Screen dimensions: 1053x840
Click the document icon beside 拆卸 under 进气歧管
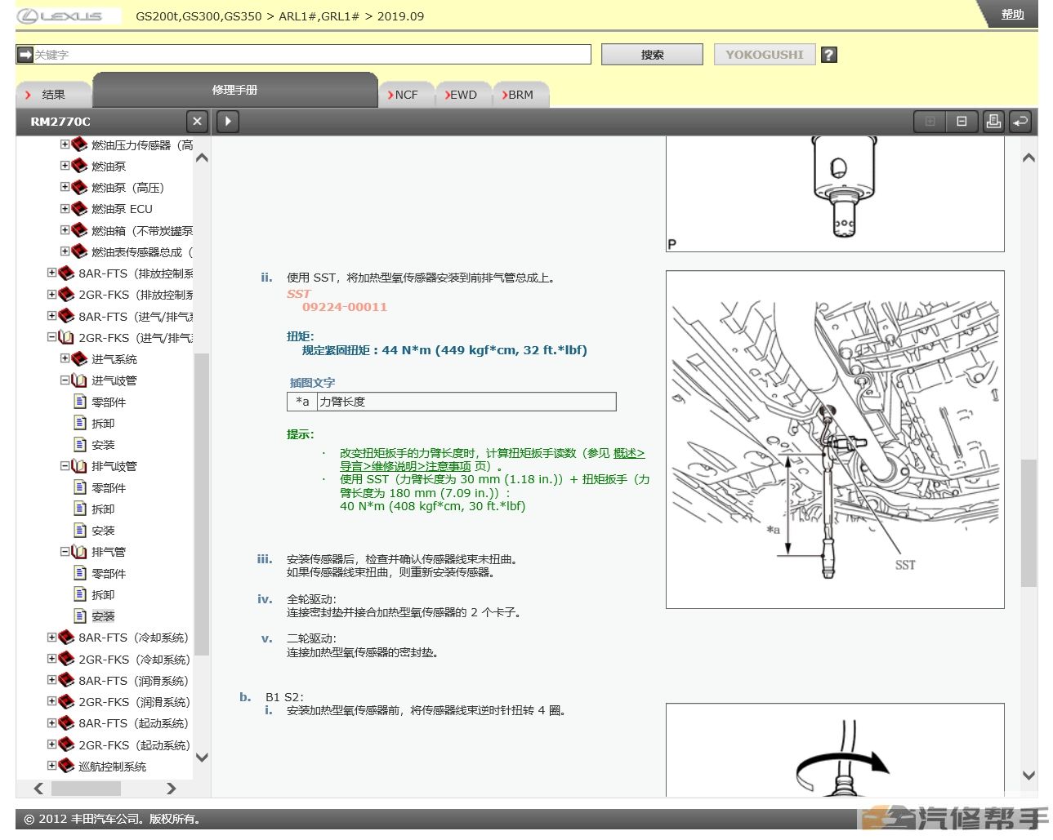pyautogui.click(x=80, y=423)
